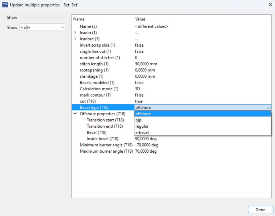Click the Name column header
Viewport: 275px width, 216px height.
coord(79,19)
